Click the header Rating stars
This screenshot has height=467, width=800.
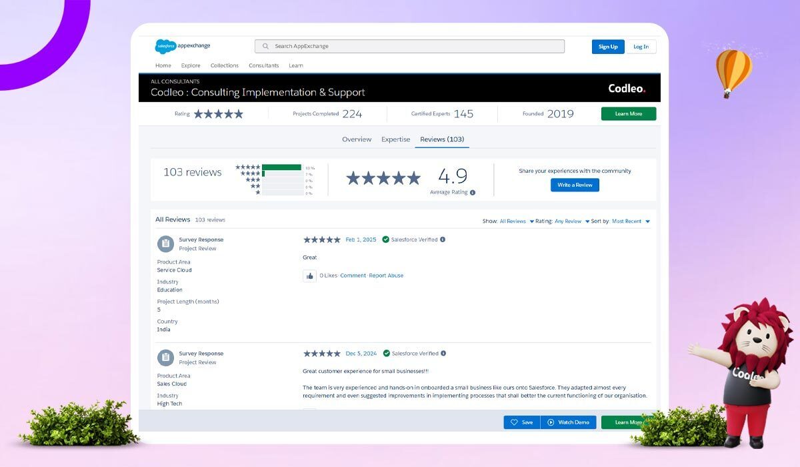219,114
